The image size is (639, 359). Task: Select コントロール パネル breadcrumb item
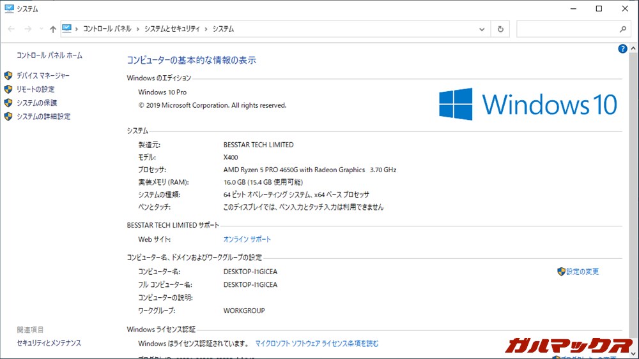coord(107,29)
